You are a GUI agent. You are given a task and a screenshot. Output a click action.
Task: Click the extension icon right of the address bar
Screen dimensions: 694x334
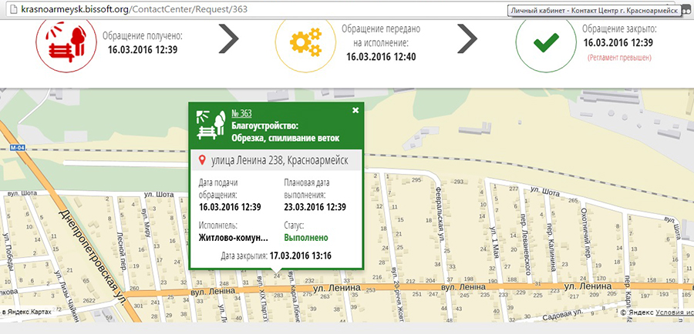click(x=685, y=11)
